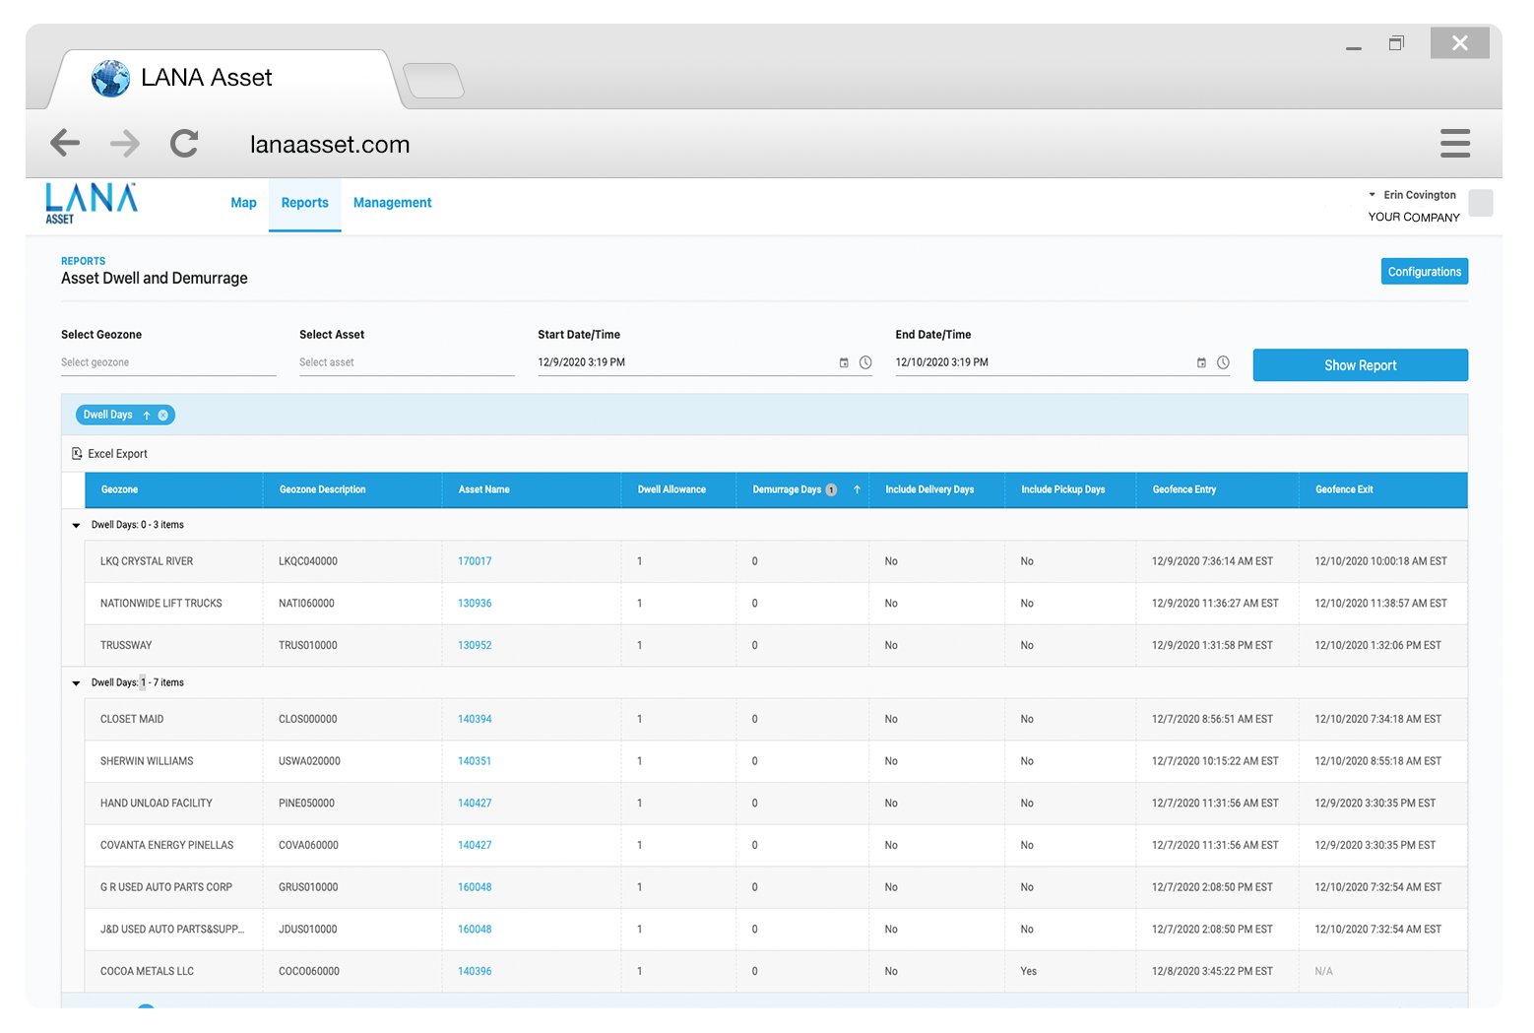Open asset 130936 link

(475, 604)
